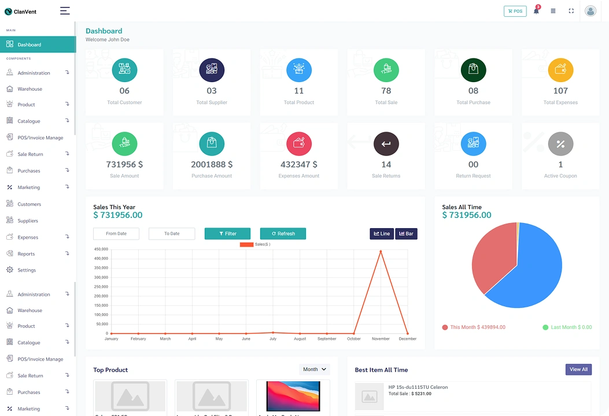Click the Sale Returns arrow icon

pos(386,144)
